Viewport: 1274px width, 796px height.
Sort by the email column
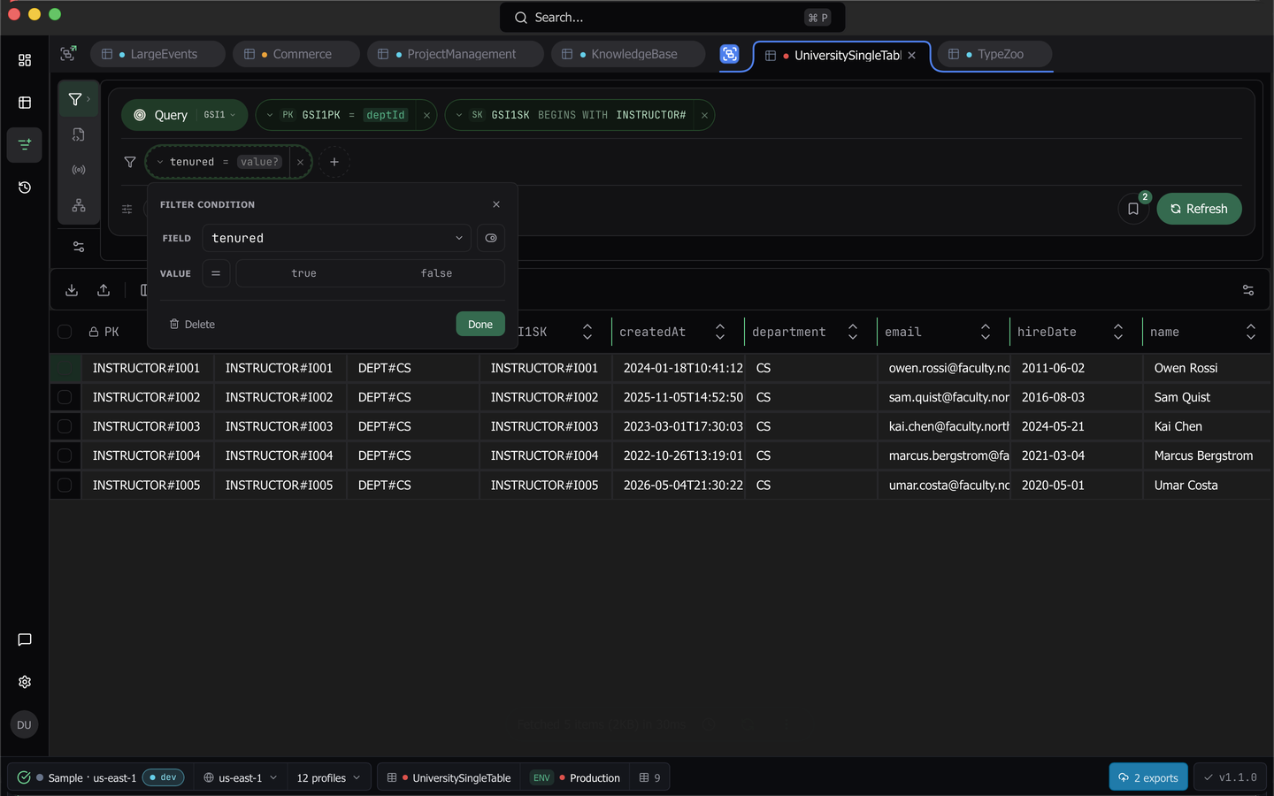pyautogui.click(x=986, y=332)
